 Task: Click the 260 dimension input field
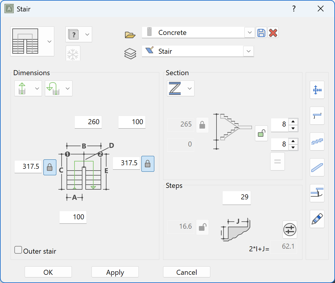(x=88, y=122)
